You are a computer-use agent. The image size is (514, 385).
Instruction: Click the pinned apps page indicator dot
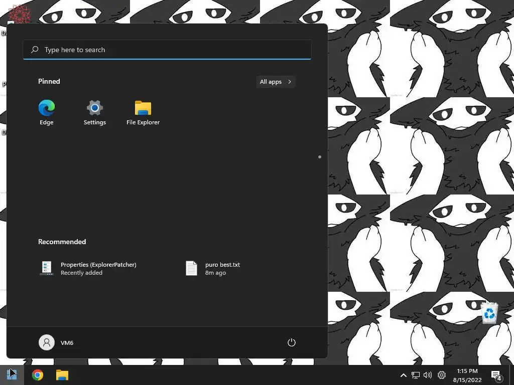(x=320, y=157)
